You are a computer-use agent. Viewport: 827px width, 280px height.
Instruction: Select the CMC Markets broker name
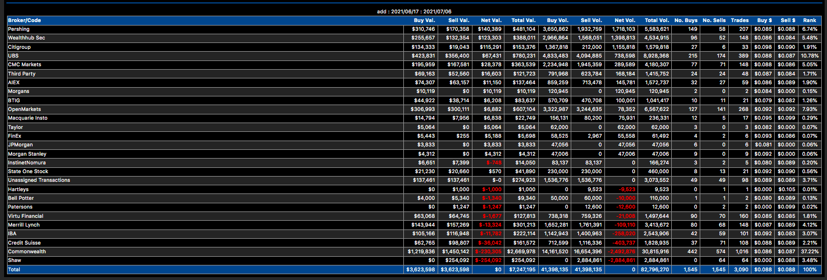(23, 64)
